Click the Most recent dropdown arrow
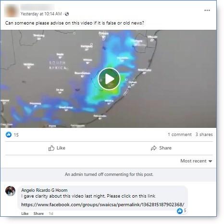This screenshot has height=224, width=224. tap(211, 161)
